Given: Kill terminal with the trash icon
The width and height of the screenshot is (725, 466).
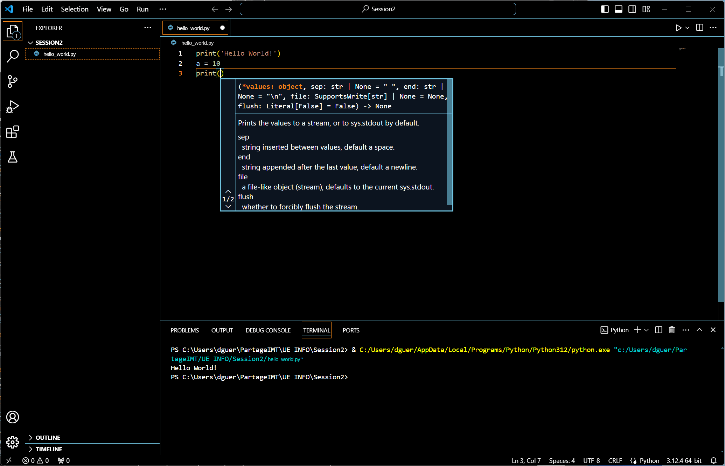Looking at the screenshot, I should click(x=672, y=330).
